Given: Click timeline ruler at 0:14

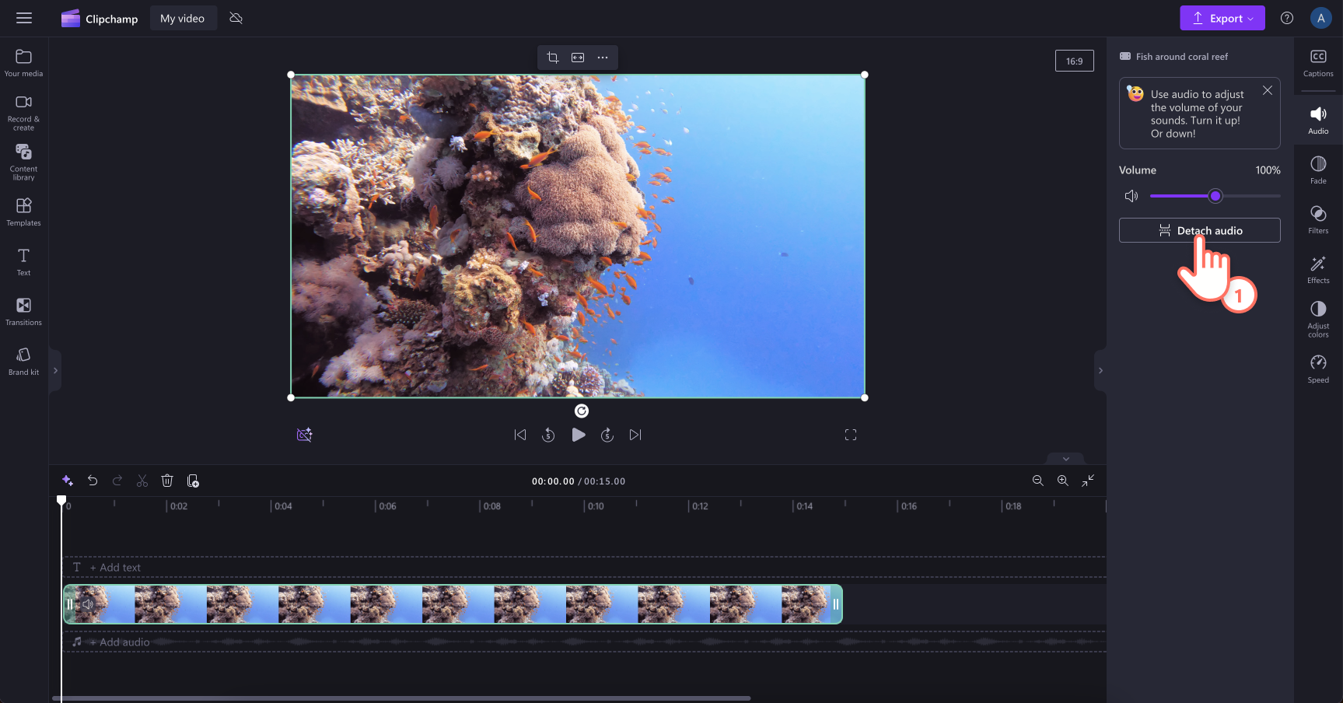Looking at the screenshot, I should coord(803,506).
